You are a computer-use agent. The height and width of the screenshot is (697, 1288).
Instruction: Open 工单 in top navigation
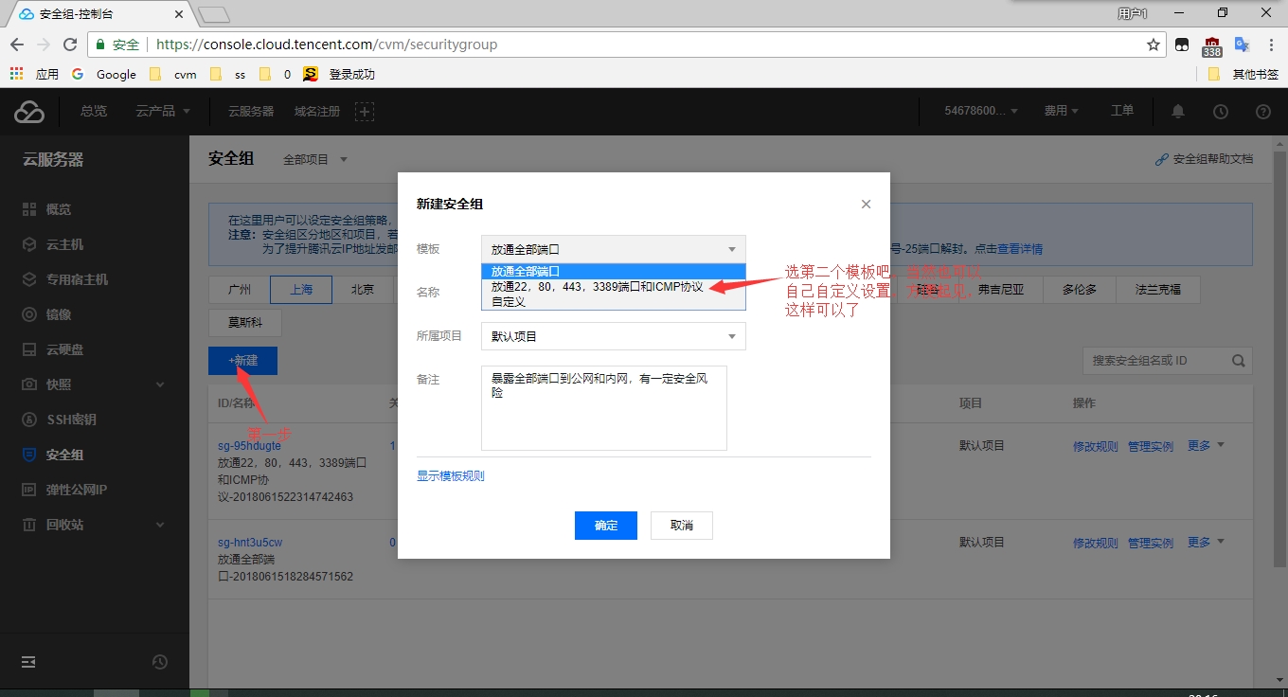click(x=1122, y=112)
